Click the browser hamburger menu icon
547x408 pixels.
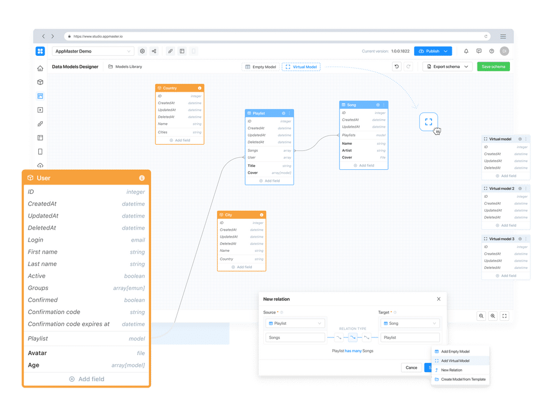(x=503, y=36)
